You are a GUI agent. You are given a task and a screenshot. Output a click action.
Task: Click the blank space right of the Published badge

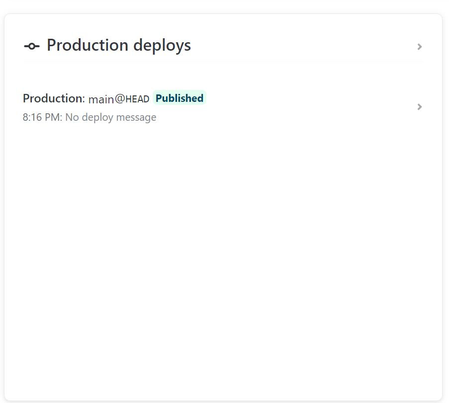[x=308, y=98]
